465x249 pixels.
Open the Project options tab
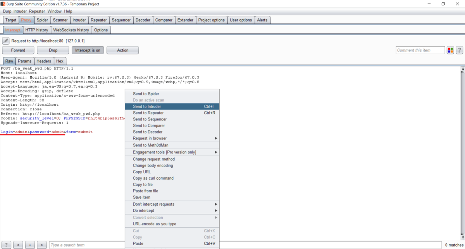tap(212, 20)
